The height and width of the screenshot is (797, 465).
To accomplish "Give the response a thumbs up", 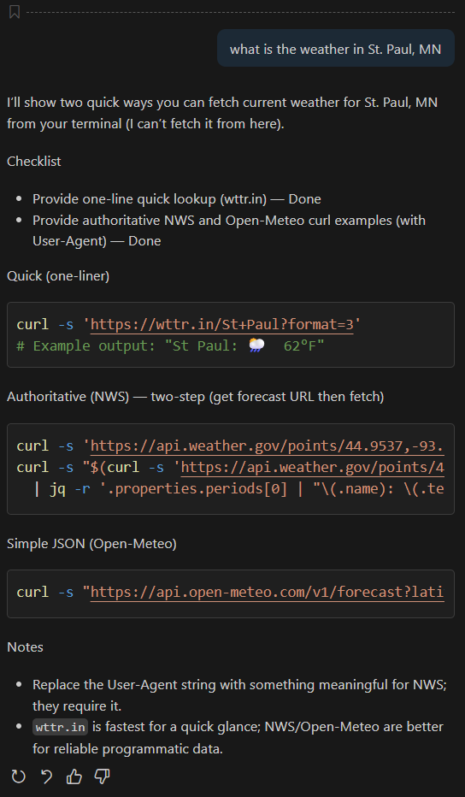I will pos(74,776).
